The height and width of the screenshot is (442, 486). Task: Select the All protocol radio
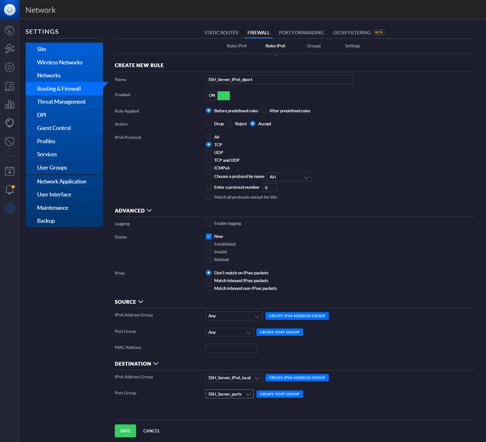(x=209, y=137)
